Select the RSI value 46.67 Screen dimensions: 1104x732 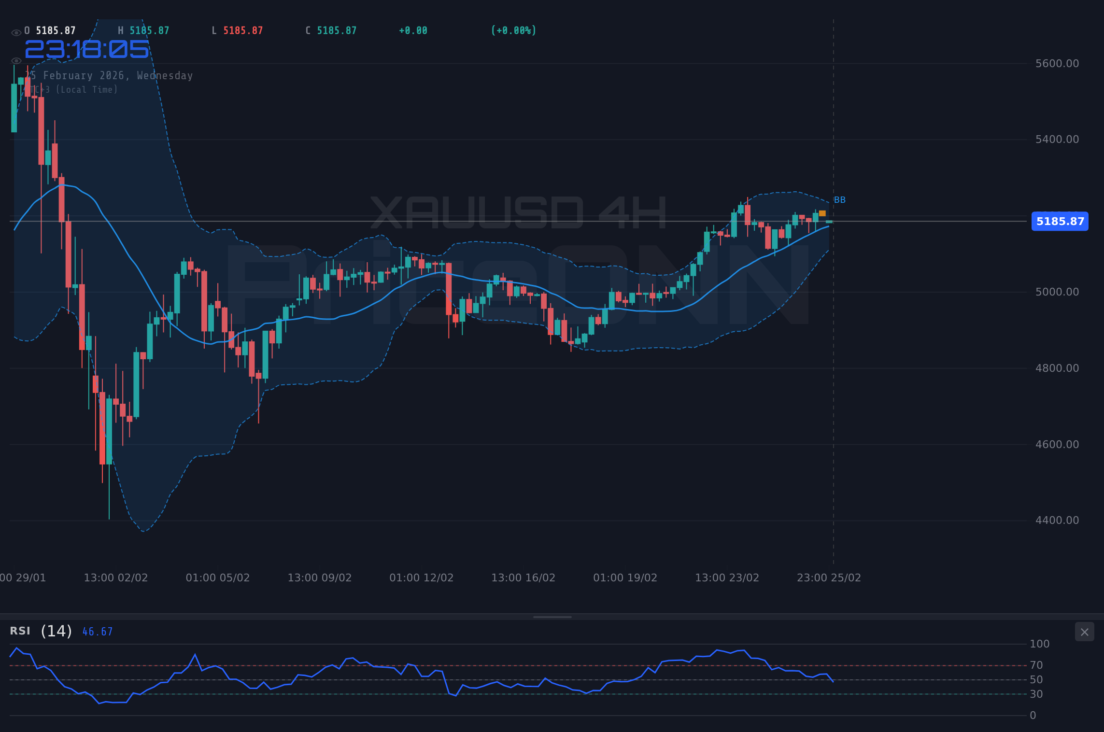[97, 631]
